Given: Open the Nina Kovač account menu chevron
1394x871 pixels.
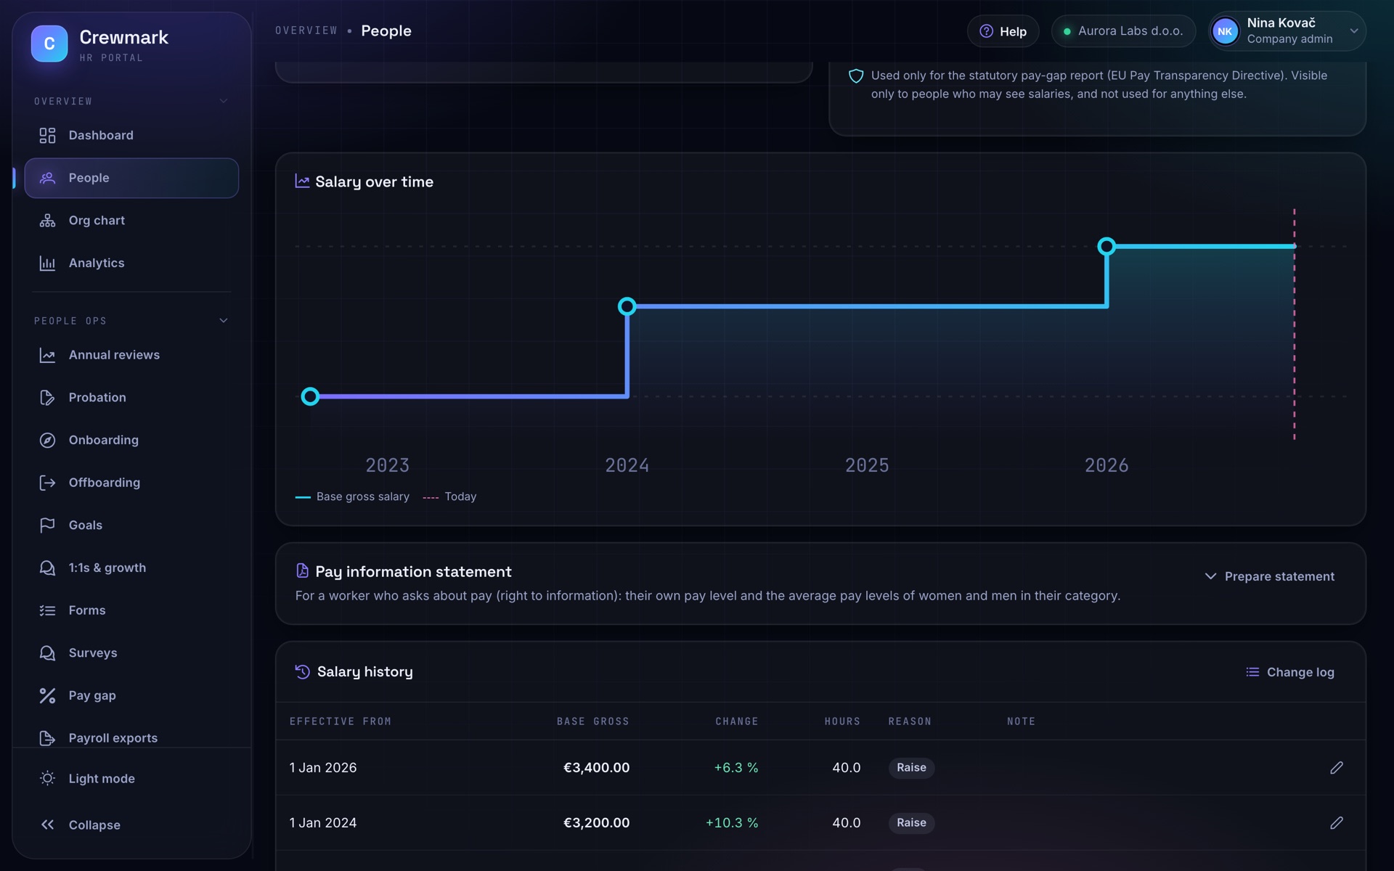Looking at the screenshot, I should click(1354, 31).
